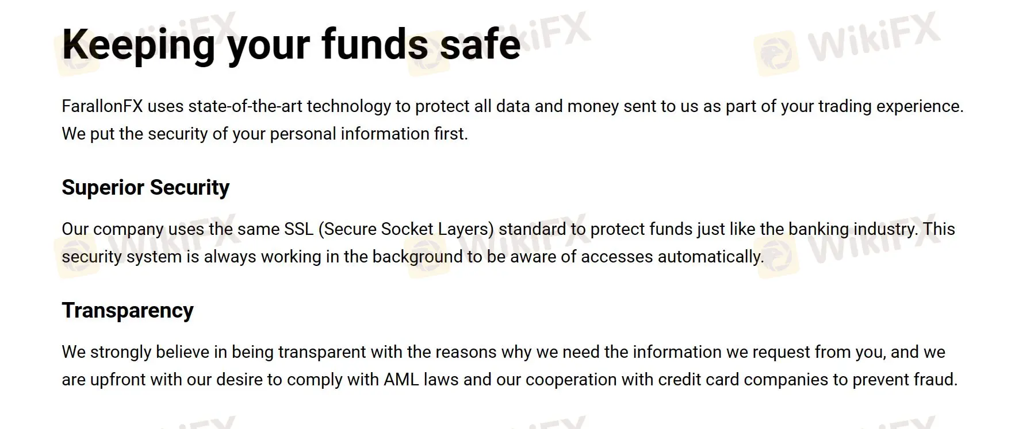Viewport: 1015px width, 429px height.
Task: Select the 'Transparency' subheading
Action: [128, 311]
